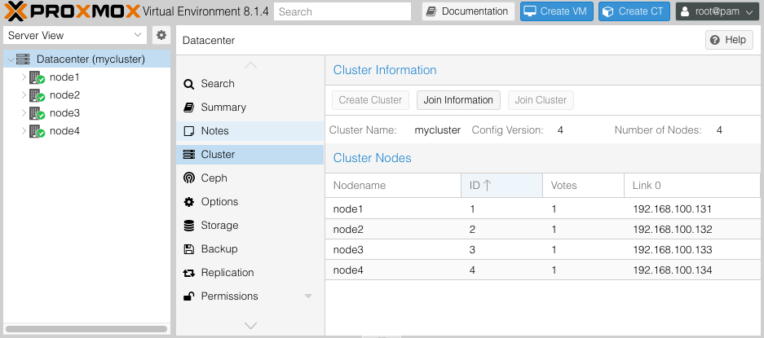Click the Permissions unlock icon
This screenshot has width=764, height=338.
pos(188,296)
